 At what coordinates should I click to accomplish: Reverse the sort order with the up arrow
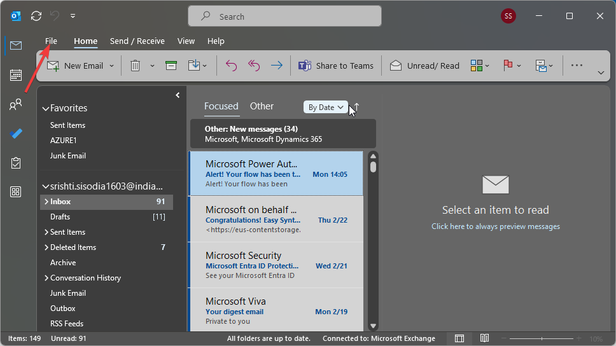(356, 107)
